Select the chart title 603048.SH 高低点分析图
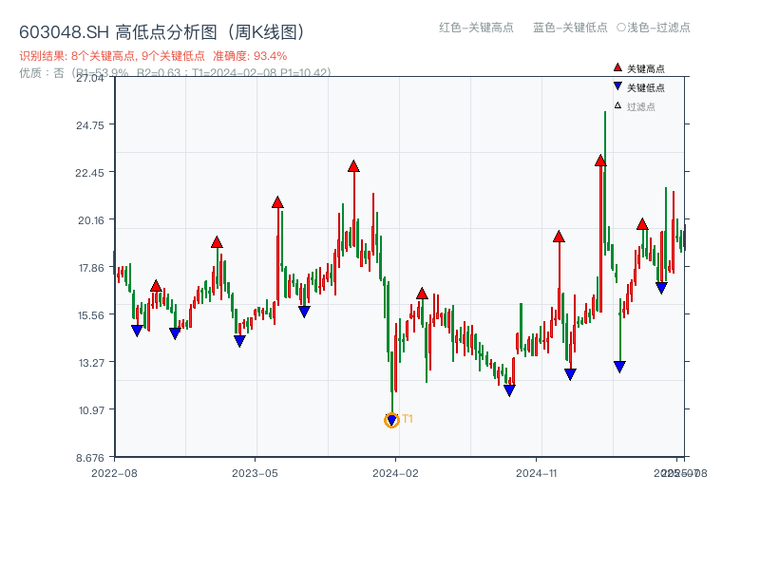Image resolution: width=760 pixels, height=570 pixels. pos(161,29)
